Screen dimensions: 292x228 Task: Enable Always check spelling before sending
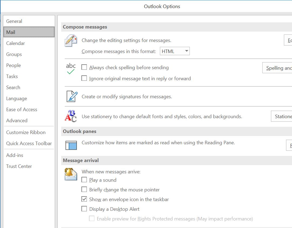(x=84, y=67)
